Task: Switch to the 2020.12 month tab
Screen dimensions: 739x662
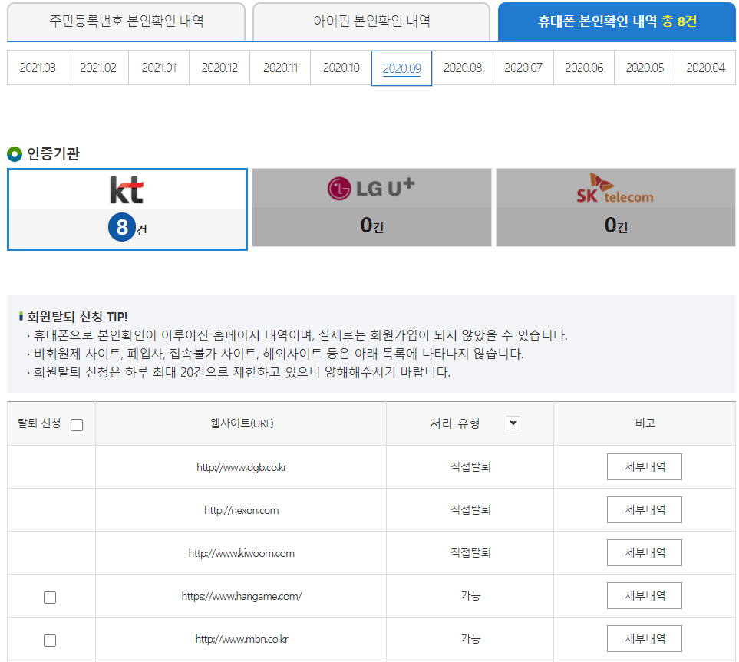Action: (219, 68)
